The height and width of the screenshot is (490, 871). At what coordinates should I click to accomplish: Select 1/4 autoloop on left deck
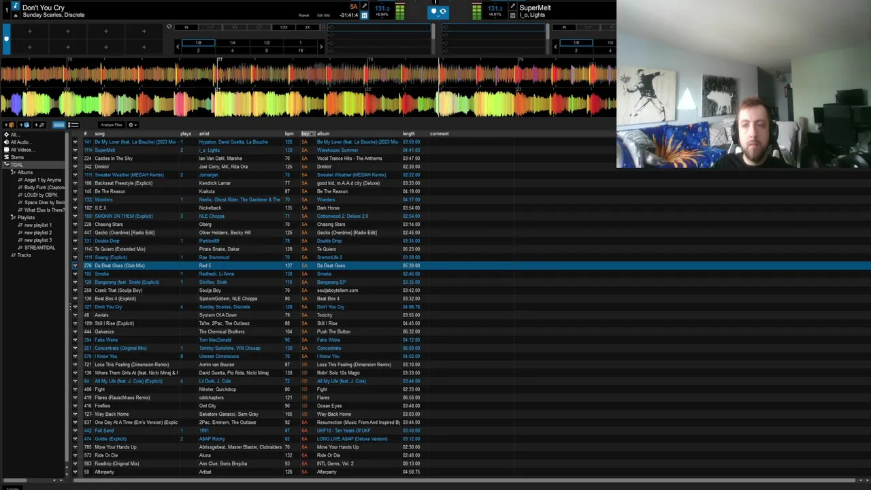232,43
